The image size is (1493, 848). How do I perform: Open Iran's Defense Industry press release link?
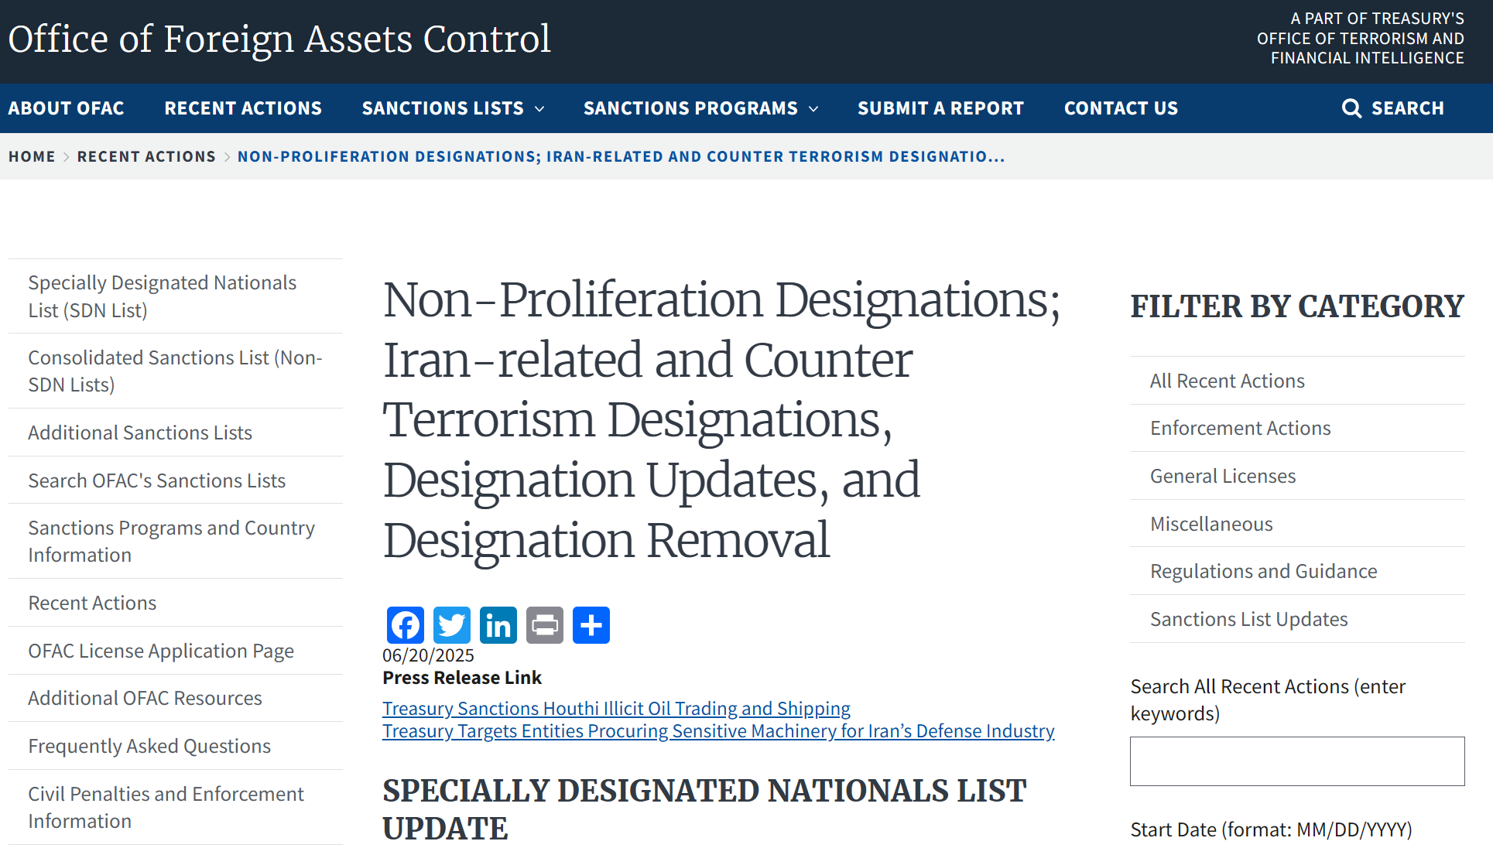click(718, 731)
